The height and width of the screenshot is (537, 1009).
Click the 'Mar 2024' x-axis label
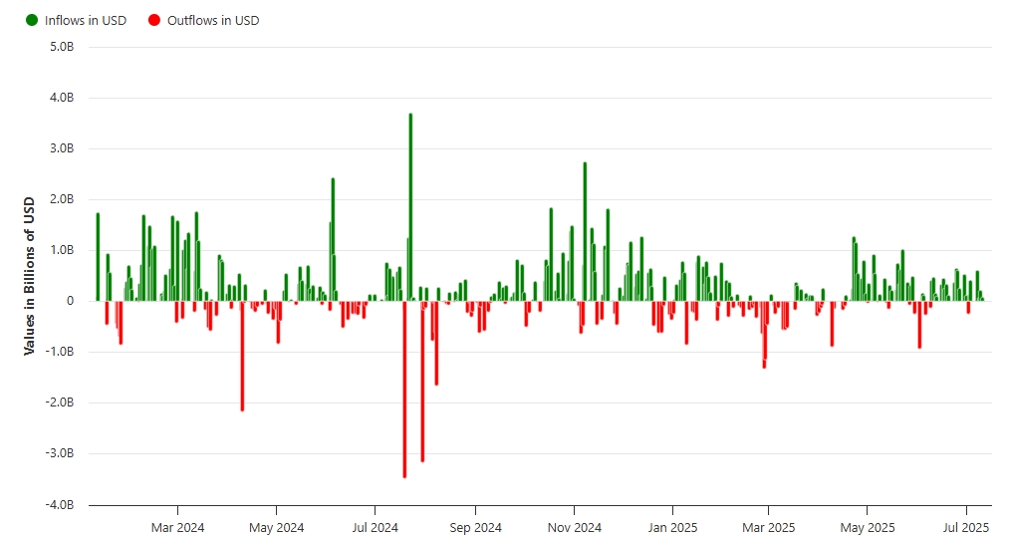[177, 527]
